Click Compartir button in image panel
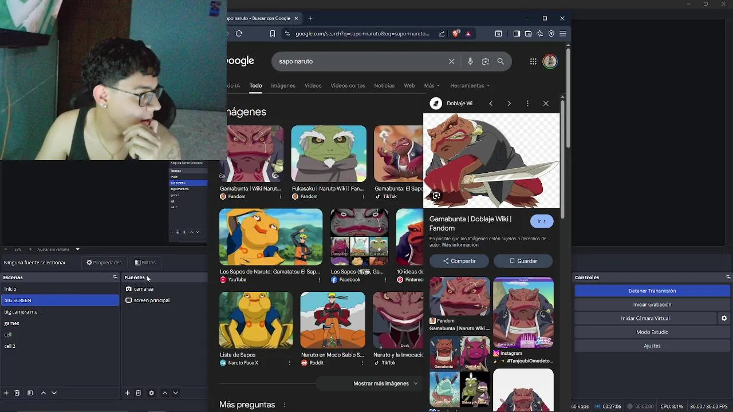Screen dimensions: 733x412 (x=459, y=261)
